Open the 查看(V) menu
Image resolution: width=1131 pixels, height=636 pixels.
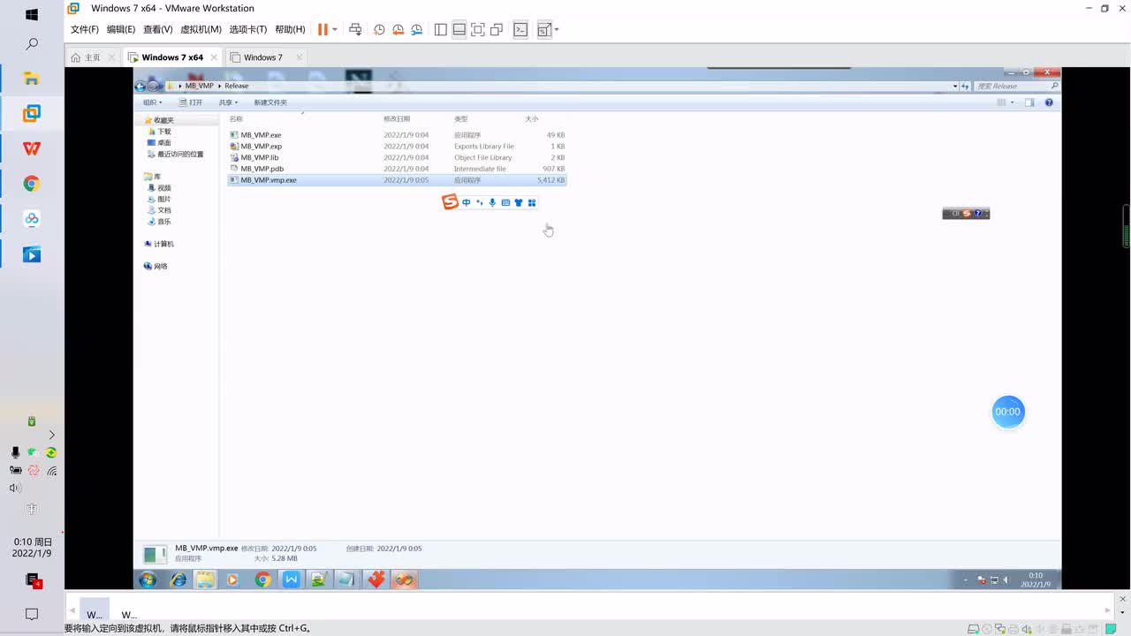pos(158,29)
